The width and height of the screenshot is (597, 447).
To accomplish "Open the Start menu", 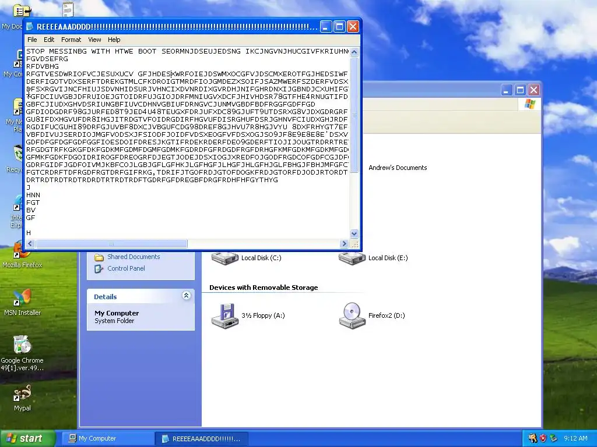I will [27, 438].
